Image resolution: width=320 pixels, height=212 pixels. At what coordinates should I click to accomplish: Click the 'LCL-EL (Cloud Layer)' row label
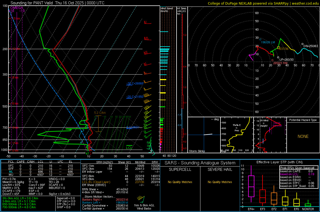click(96, 182)
